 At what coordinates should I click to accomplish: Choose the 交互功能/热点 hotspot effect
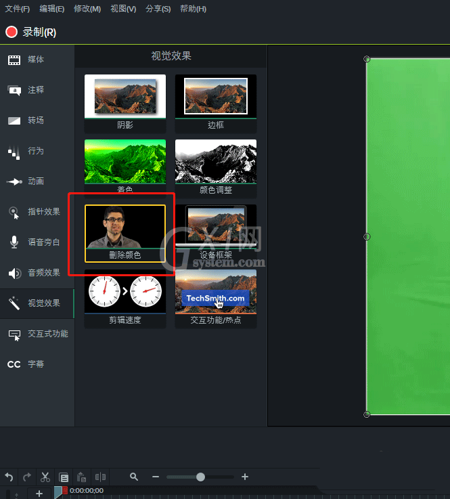pos(216,299)
